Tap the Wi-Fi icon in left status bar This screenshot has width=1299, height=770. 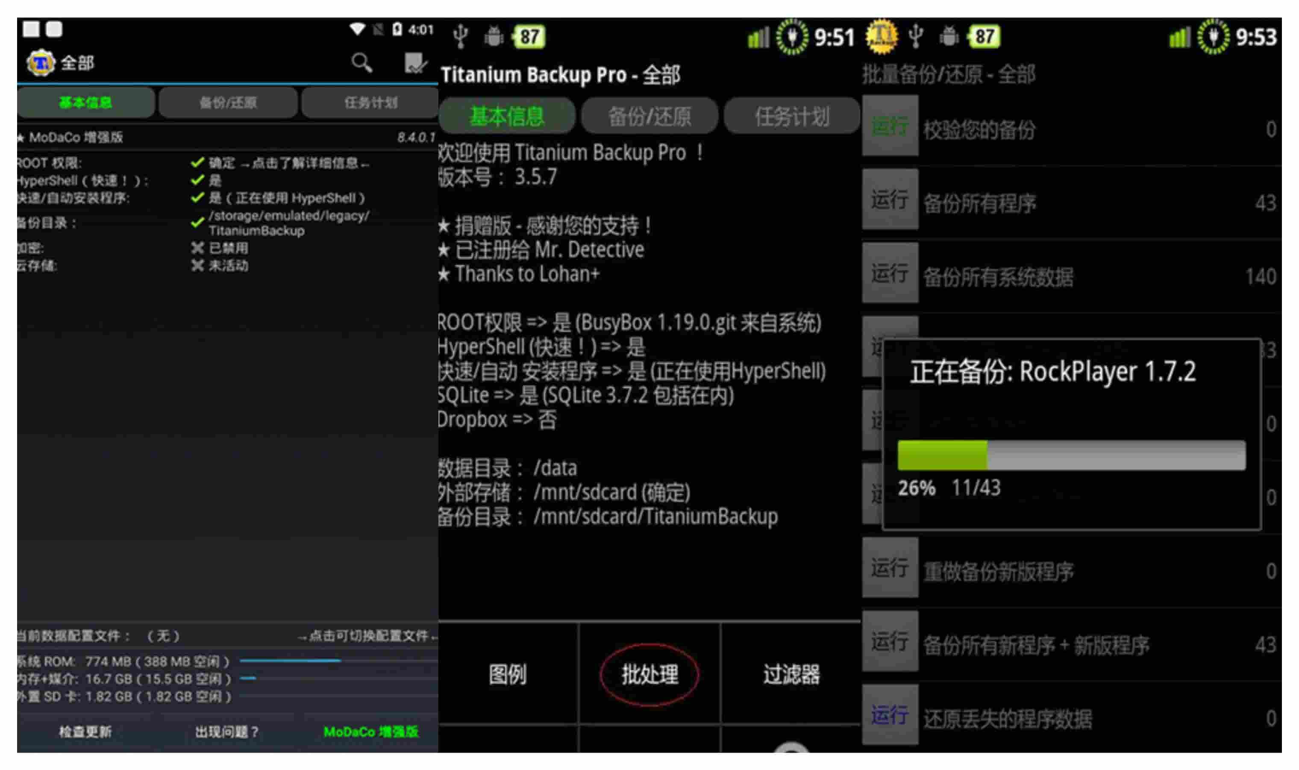click(x=357, y=29)
